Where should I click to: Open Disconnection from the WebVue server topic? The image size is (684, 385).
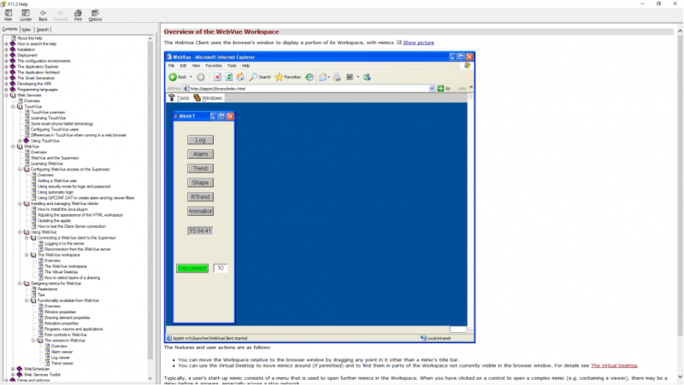point(78,249)
